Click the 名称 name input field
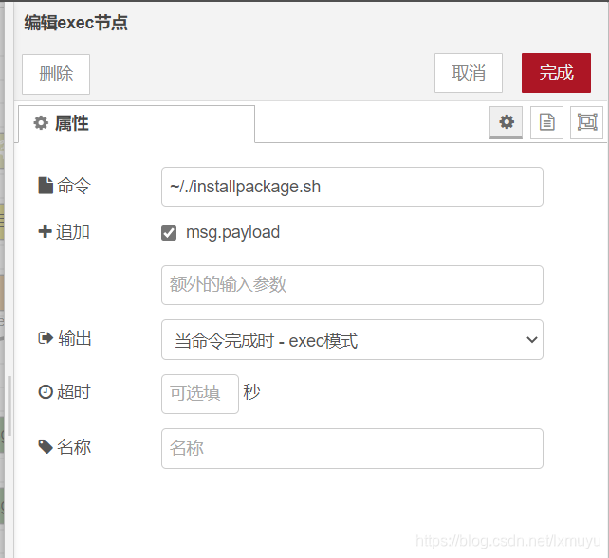 [352, 448]
